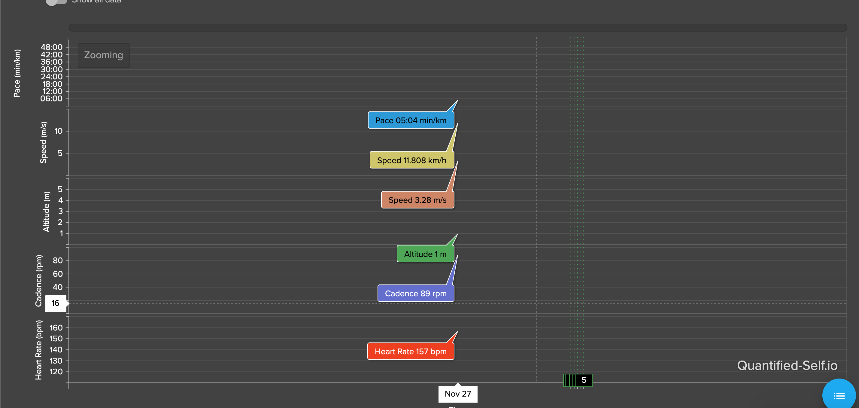The height and width of the screenshot is (408, 859).
Task: Click the blue list menu floating button
Action: pyautogui.click(x=839, y=396)
